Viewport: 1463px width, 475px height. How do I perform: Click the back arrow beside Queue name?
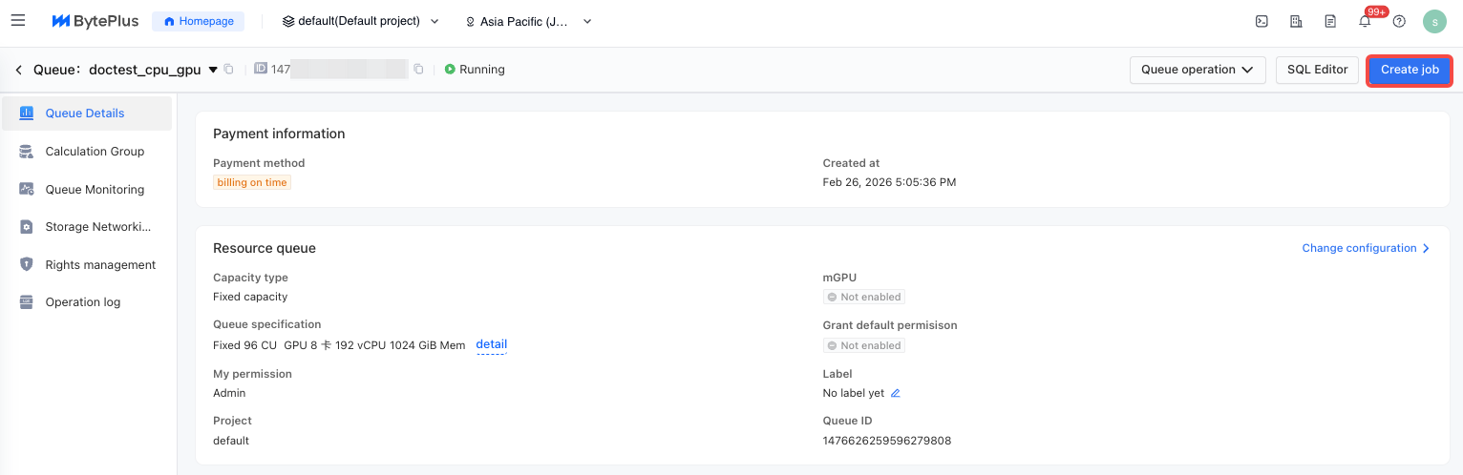[18, 70]
